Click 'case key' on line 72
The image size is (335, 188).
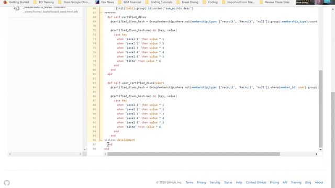(x=120, y=34)
